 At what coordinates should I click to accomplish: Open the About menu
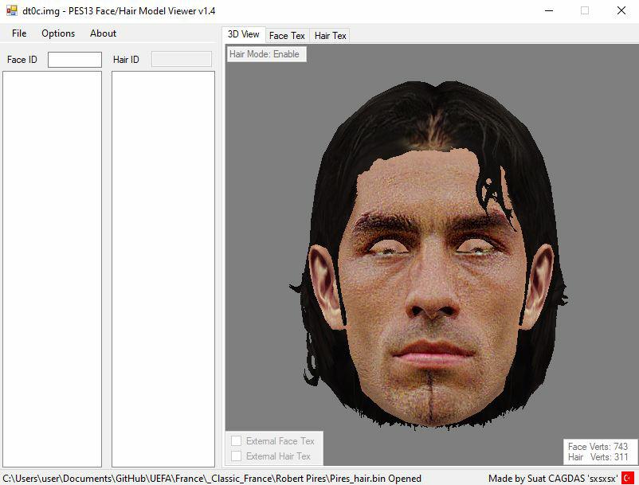(103, 33)
